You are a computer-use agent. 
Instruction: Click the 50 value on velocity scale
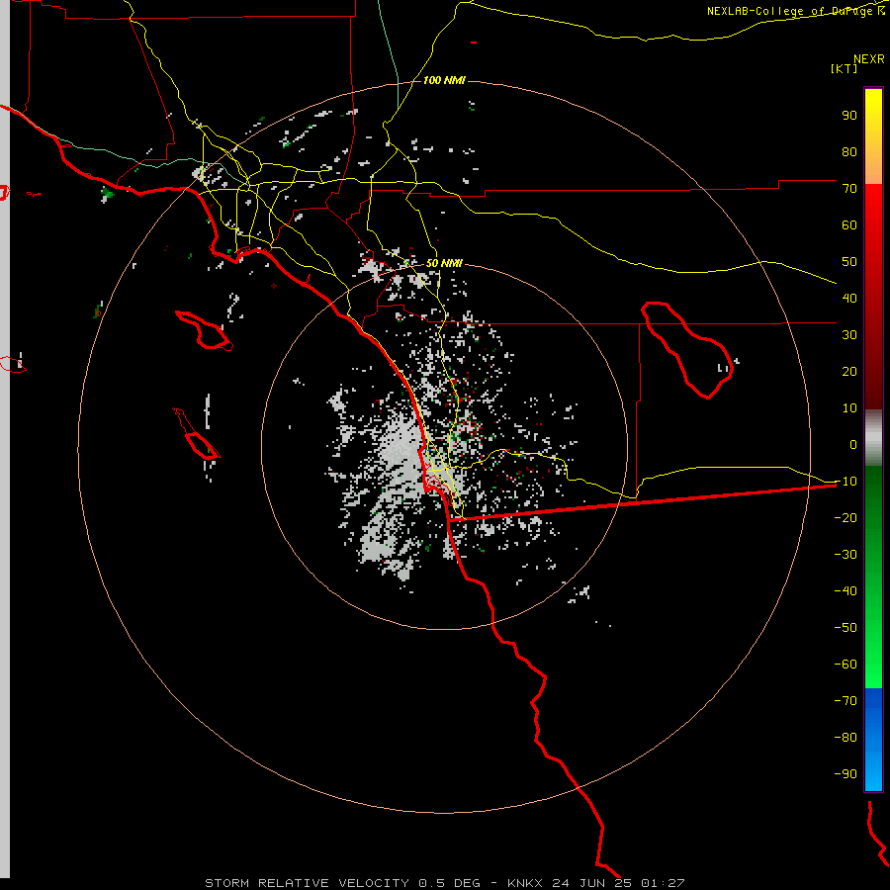[x=849, y=262]
